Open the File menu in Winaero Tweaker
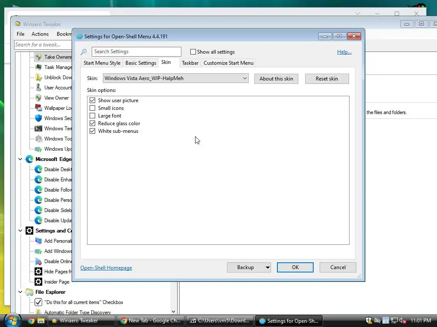 (20, 34)
